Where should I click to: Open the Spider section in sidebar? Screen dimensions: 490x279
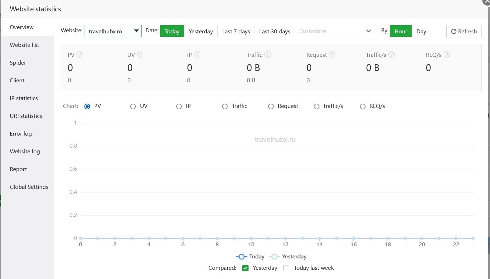click(x=18, y=63)
